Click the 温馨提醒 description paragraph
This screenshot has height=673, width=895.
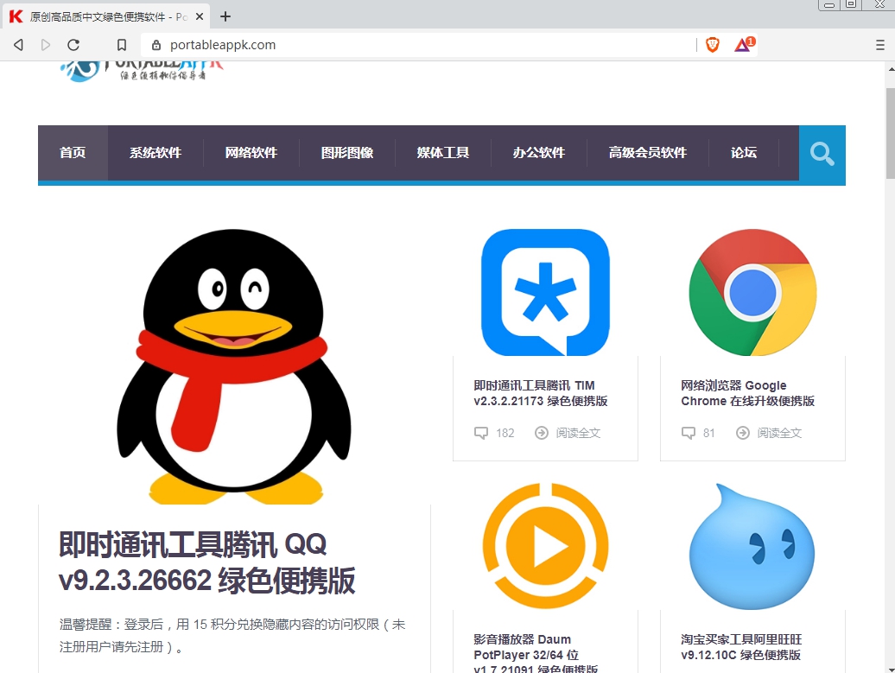click(x=232, y=635)
